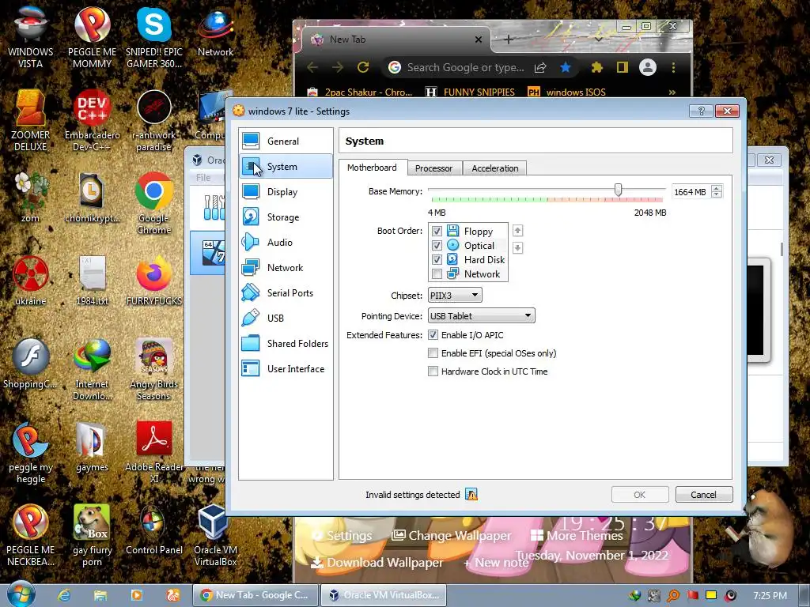Select the Shared Folders category
The width and height of the screenshot is (810, 607).
[x=286, y=343]
